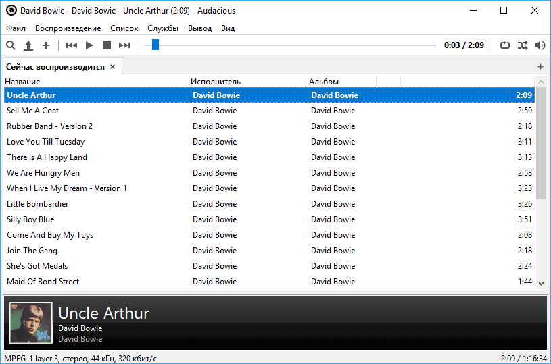Viewport: 551px width, 364px height.
Task: Select the She's Got Medals track
Action: pyautogui.click(x=269, y=266)
